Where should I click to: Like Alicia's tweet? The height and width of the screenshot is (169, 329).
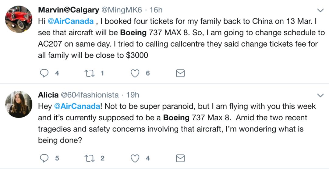(x=135, y=158)
